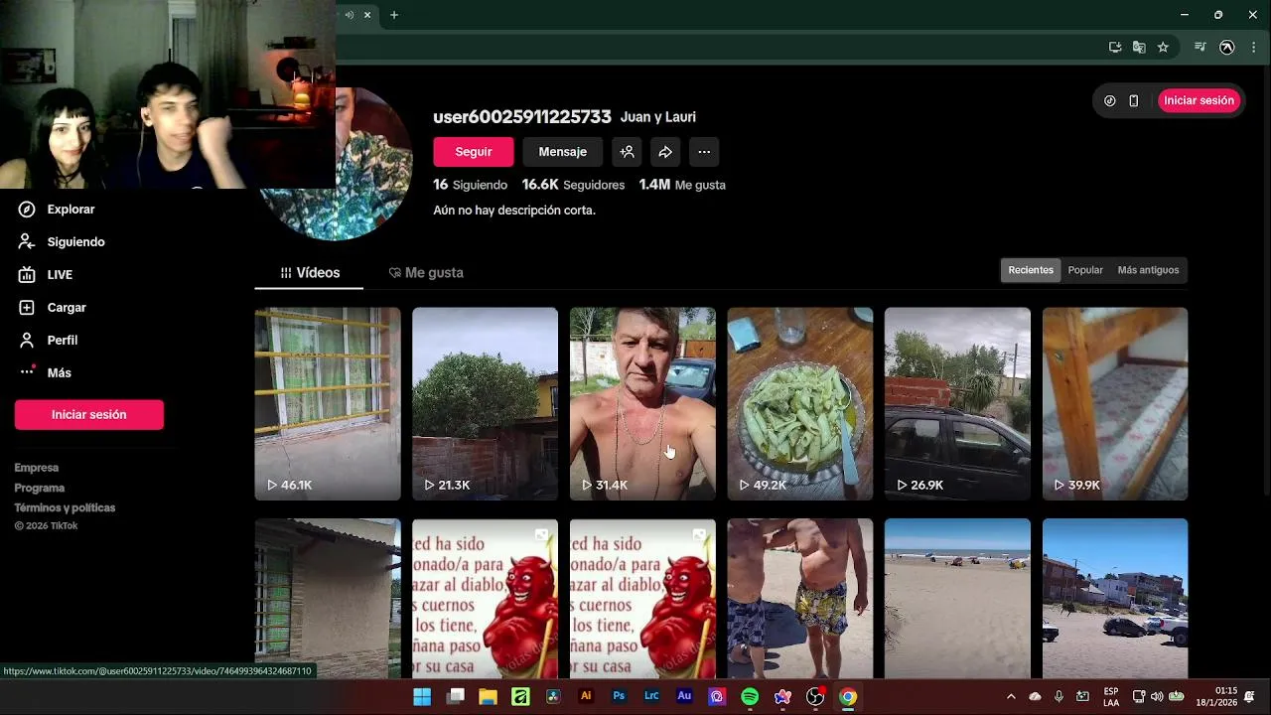Click the tab audio speaker icon

click(x=349, y=15)
